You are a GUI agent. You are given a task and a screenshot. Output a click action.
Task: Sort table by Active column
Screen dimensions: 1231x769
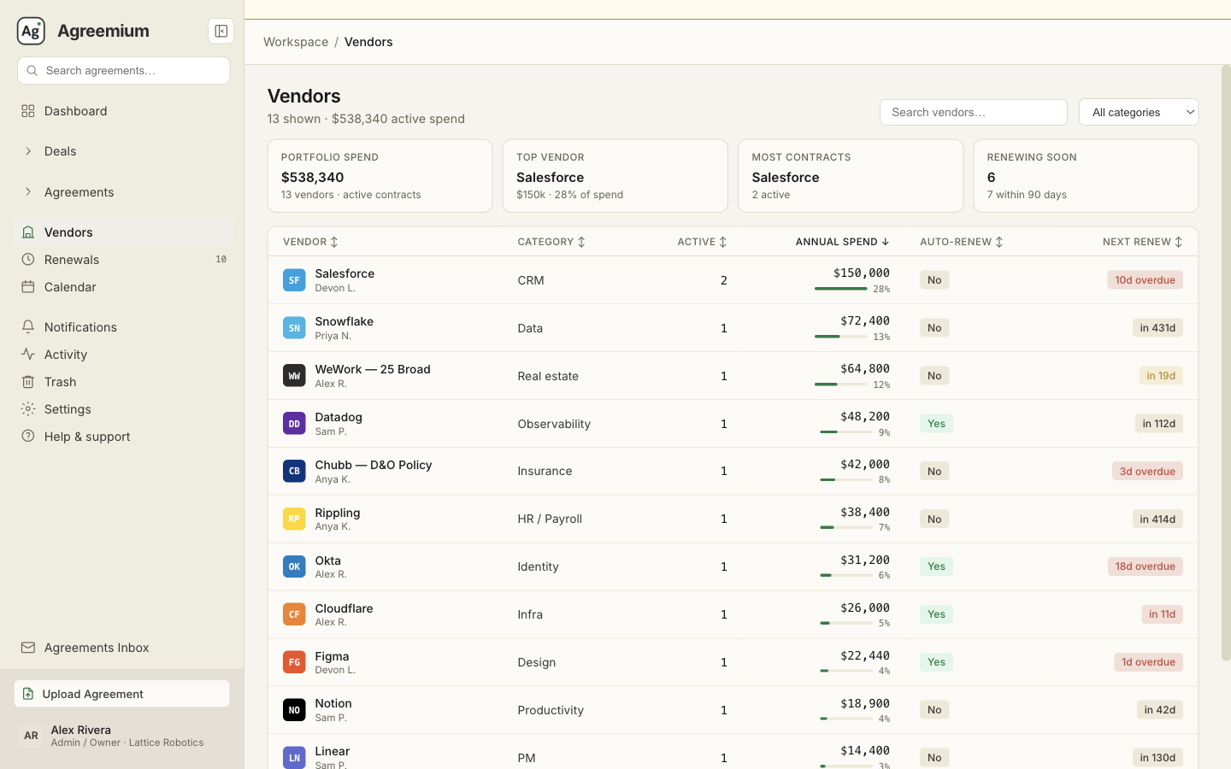702,242
